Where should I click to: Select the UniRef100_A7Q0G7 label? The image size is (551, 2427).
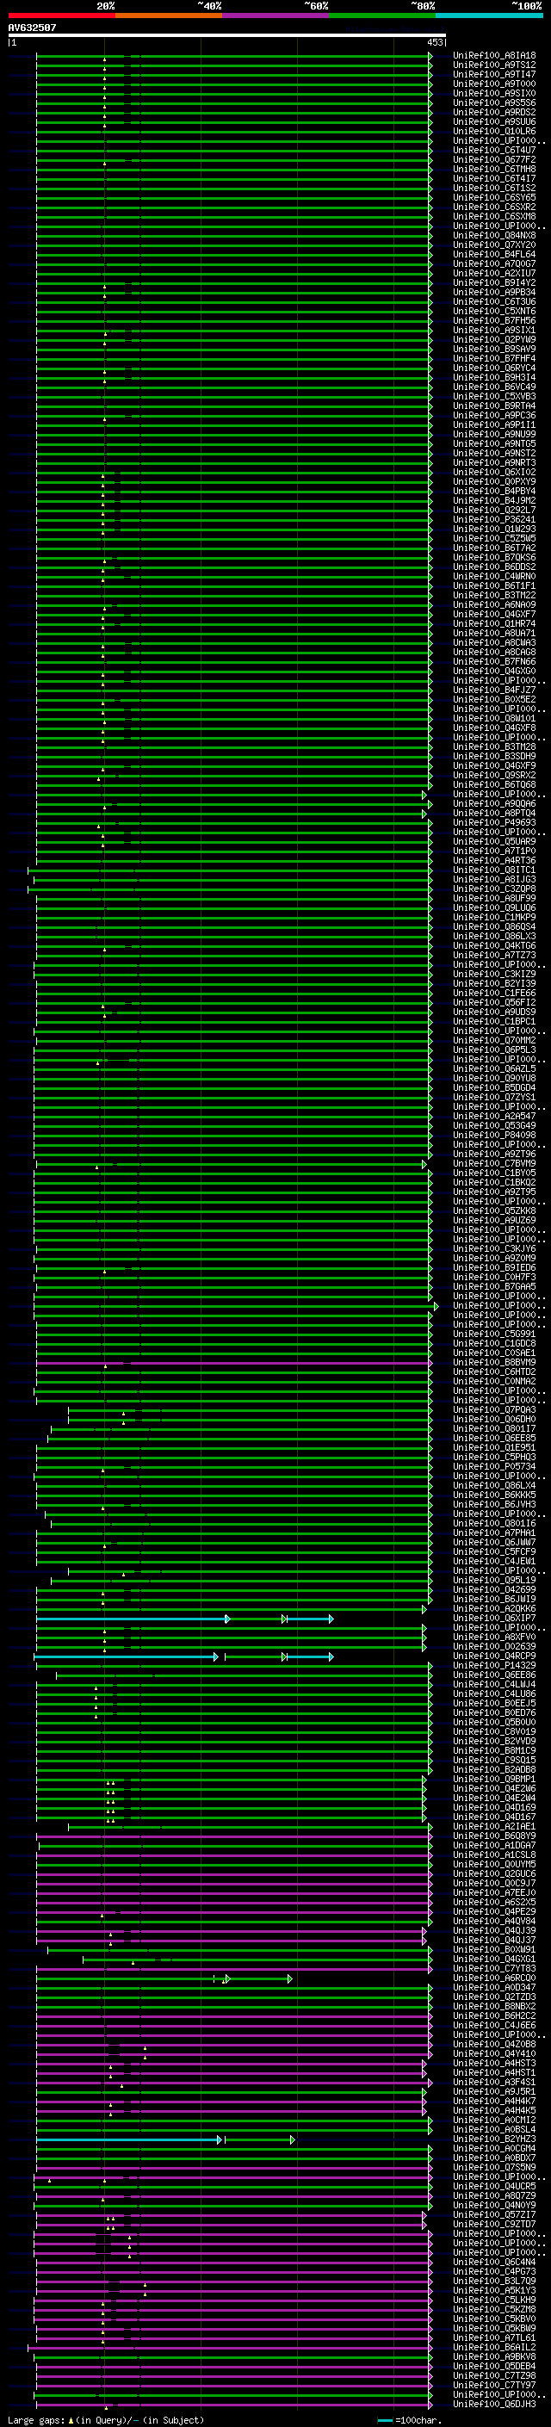coord(494,263)
